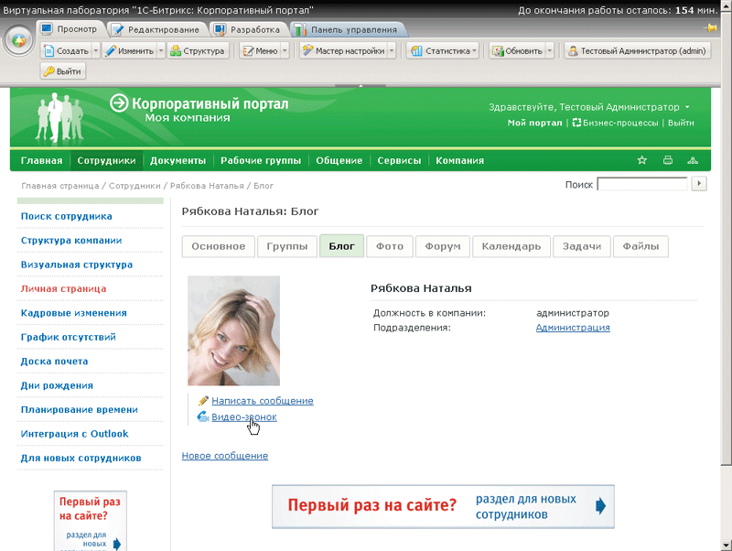Viewport: 732px width, 551px height.
Task: Switch to the Редактирование tab
Action: (x=157, y=29)
